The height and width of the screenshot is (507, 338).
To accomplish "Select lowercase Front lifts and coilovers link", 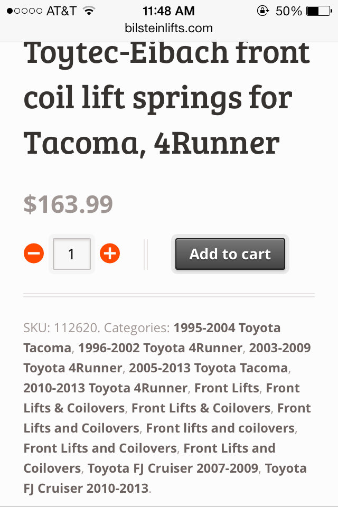I will click(220, 428).
